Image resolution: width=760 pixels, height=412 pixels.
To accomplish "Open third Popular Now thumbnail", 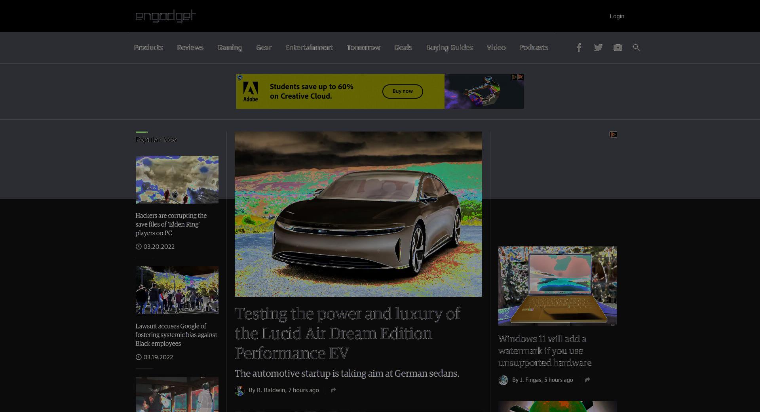I will click(x=177, y=394).
